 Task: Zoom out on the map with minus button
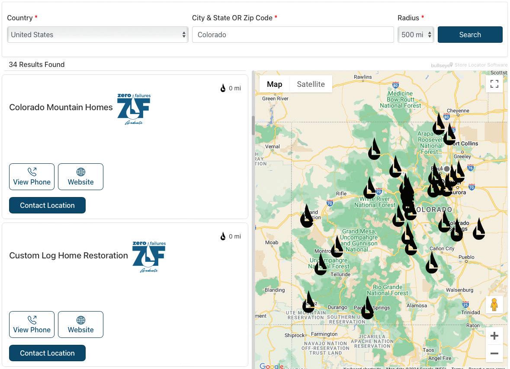pos(494,353)
